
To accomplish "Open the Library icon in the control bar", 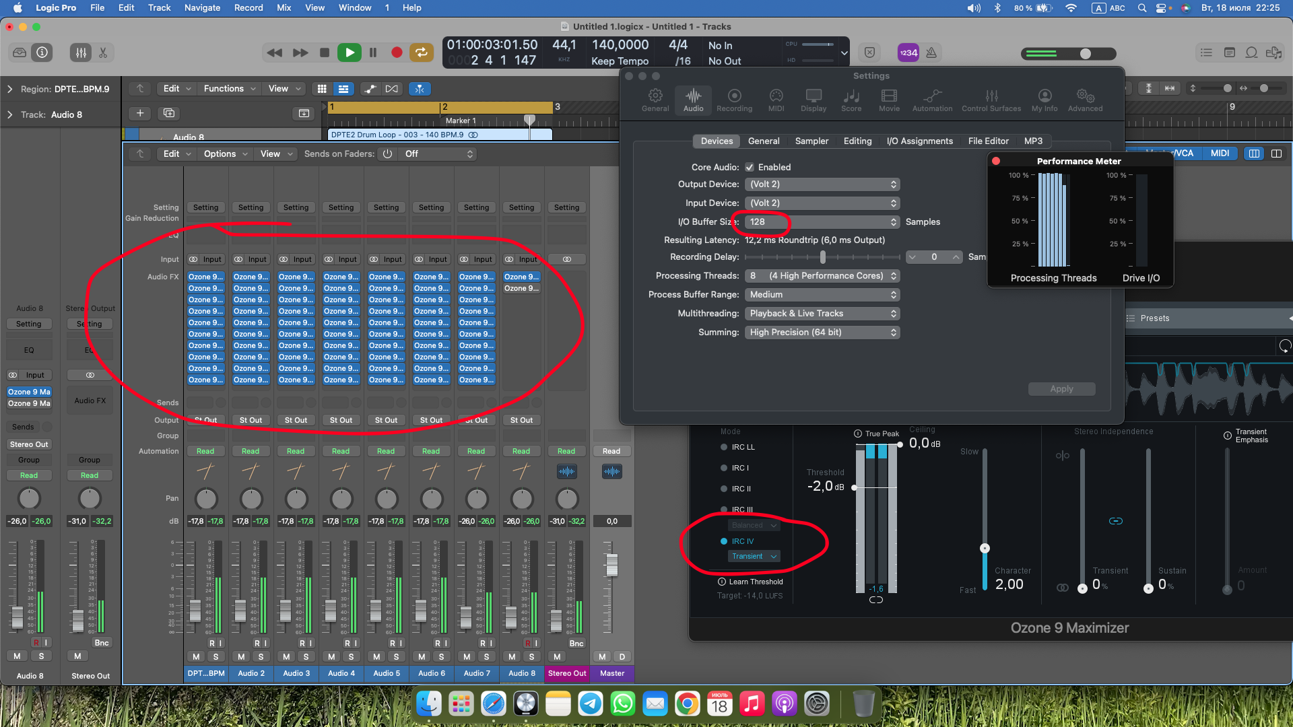I will (20, 53).
